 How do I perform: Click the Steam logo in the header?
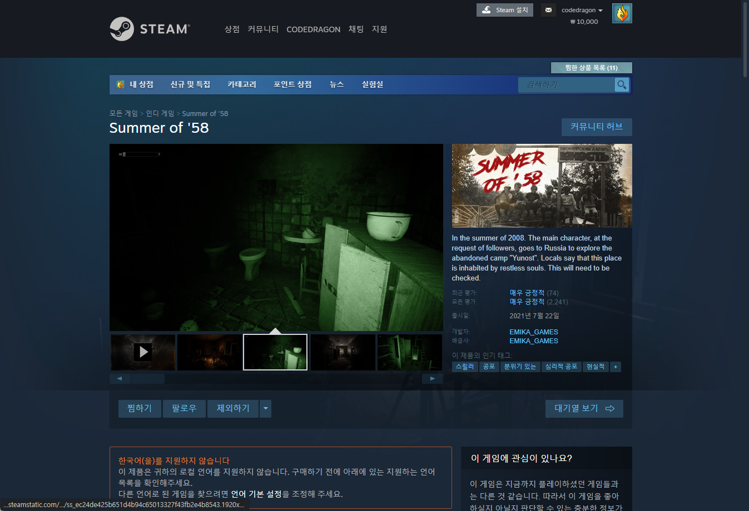point(150,29)
